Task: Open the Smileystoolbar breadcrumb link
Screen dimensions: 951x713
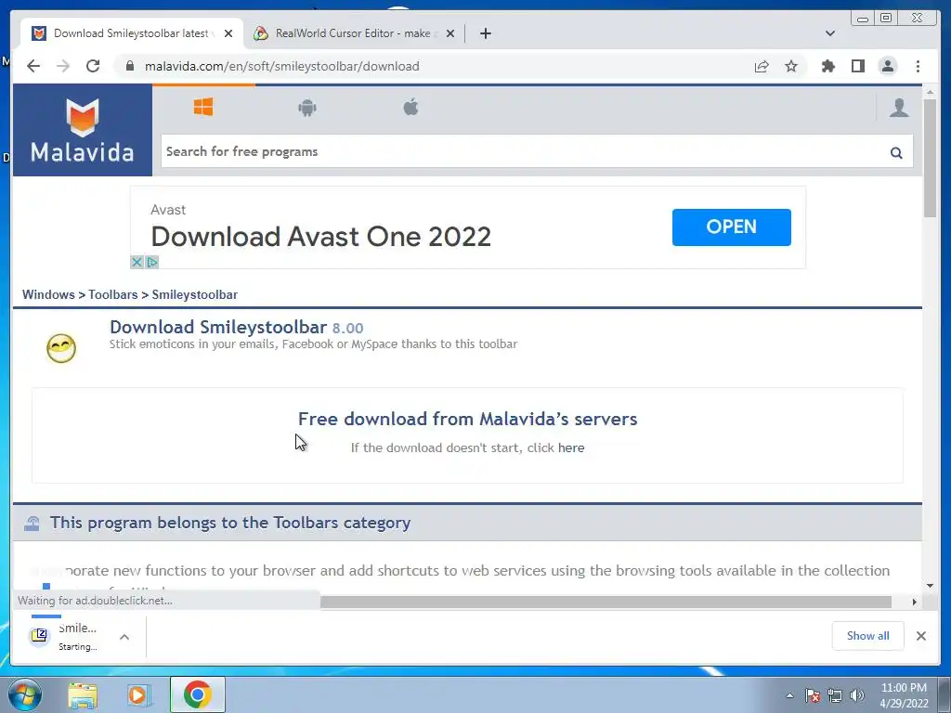Action: pyautogui.click(x=195, y=294)
